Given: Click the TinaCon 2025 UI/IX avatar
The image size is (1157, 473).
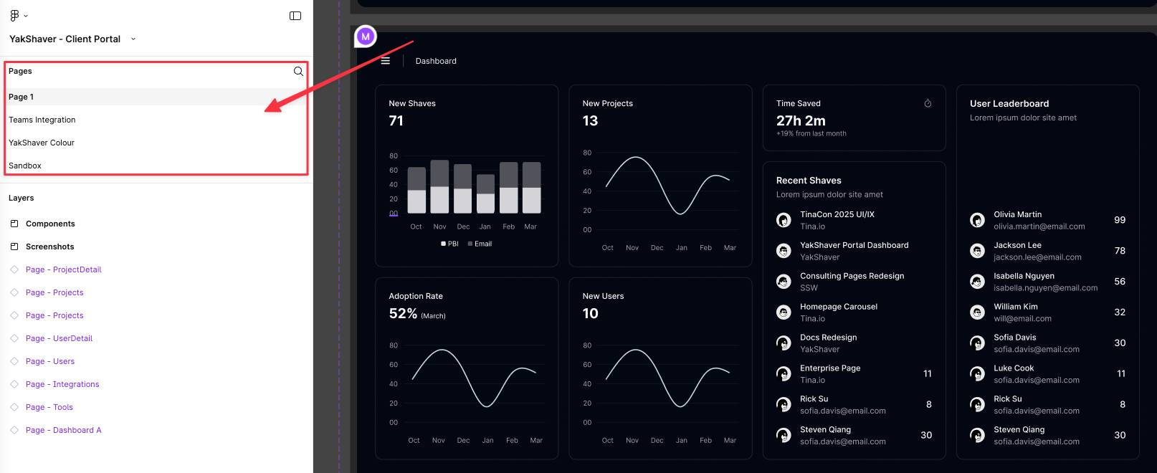Looking at the screenshot, I should click(784, 220).
